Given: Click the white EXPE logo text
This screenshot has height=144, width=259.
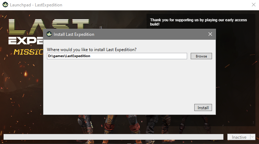Looking at the screenshot, I should click(x=26, y=40).
